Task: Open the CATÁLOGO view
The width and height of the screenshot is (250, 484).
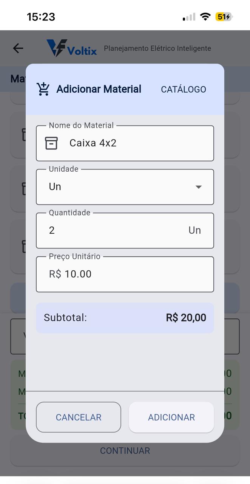Action: tap(184, 89)
